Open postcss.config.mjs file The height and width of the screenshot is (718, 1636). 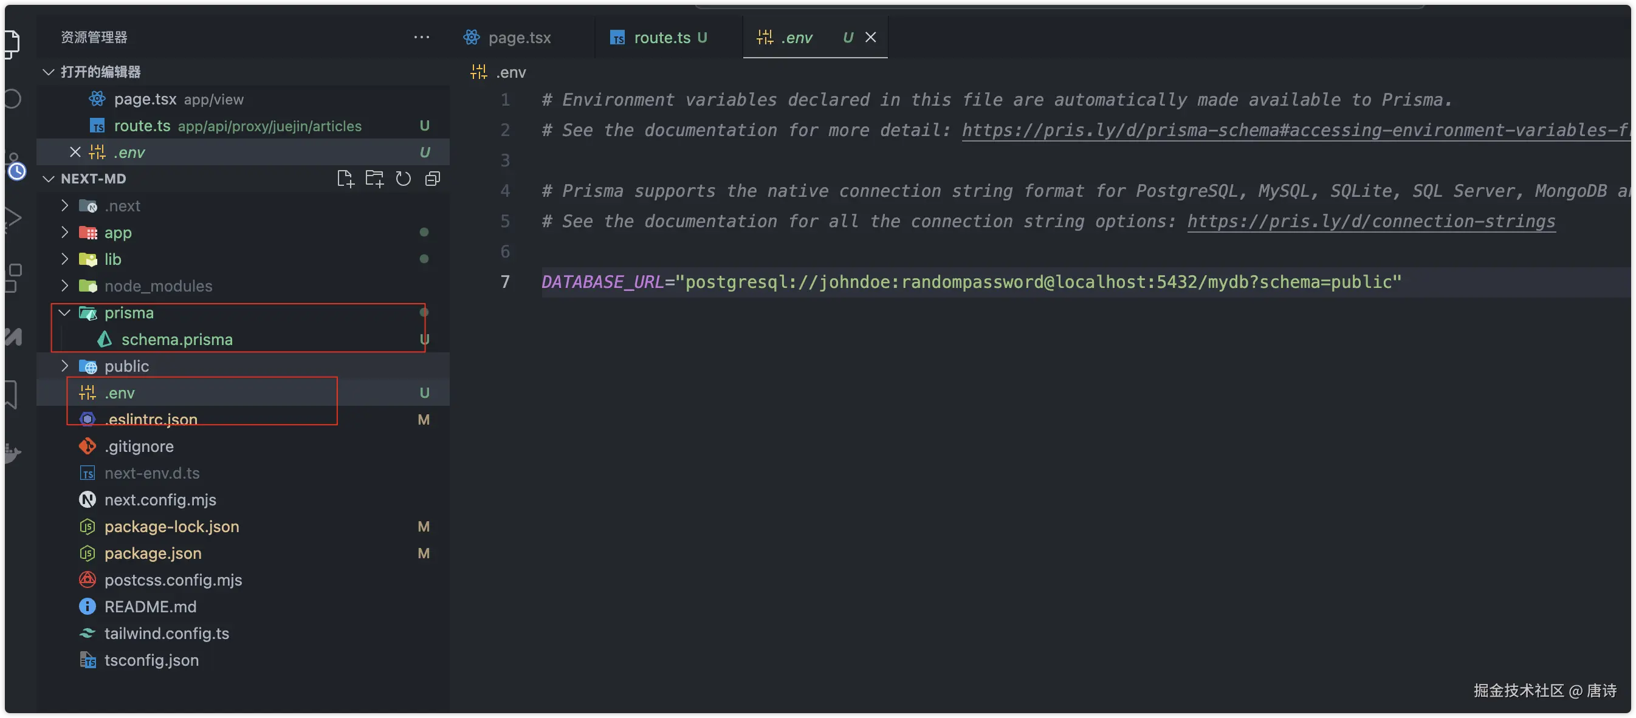[243, 580]
